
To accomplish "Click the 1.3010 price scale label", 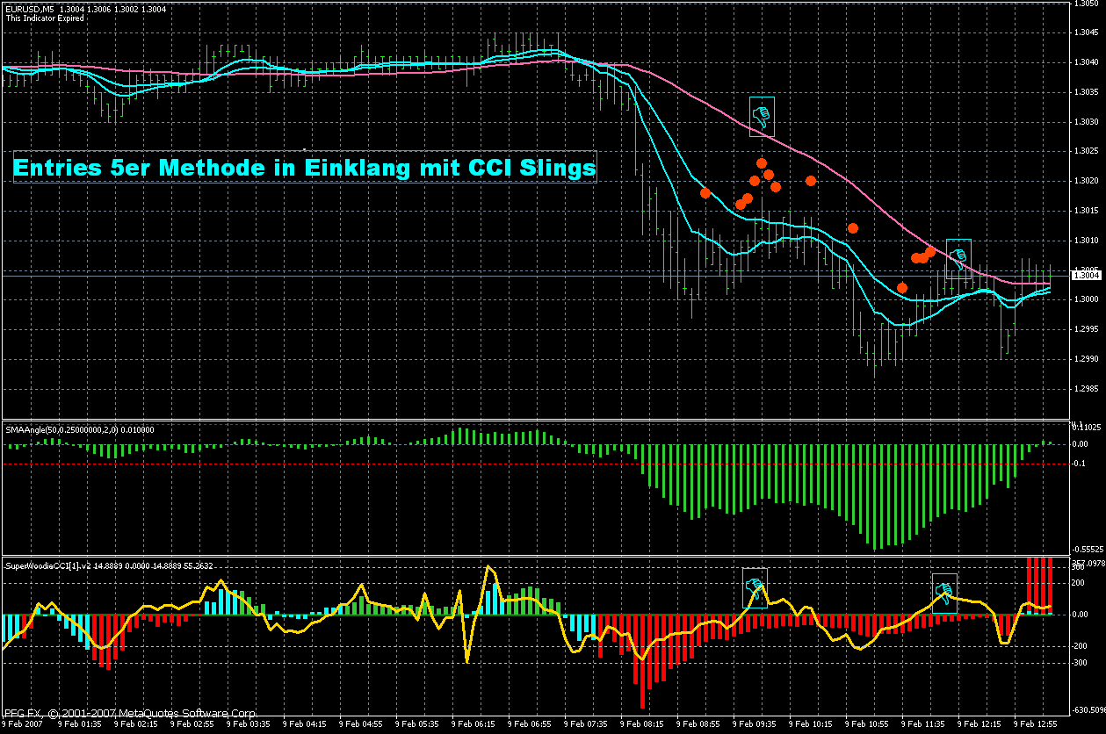I will 1086,241.
